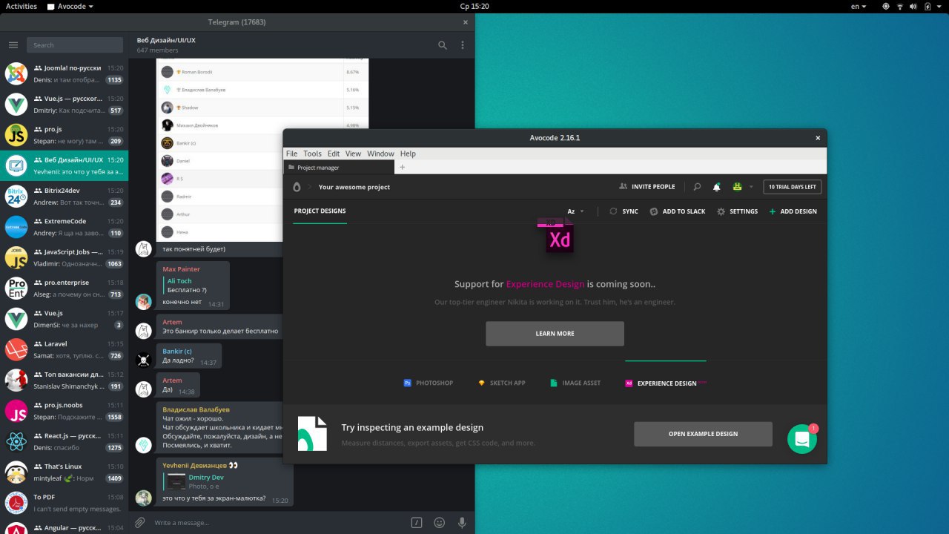The image size is (949, 534).
Task: Click the replied Dmitry Dev photo preview
Action: [176, 482]
